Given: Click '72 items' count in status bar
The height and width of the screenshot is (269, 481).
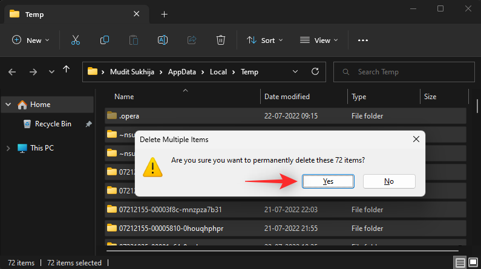Looking at the screenshot, I should click(x=21, y=263).
